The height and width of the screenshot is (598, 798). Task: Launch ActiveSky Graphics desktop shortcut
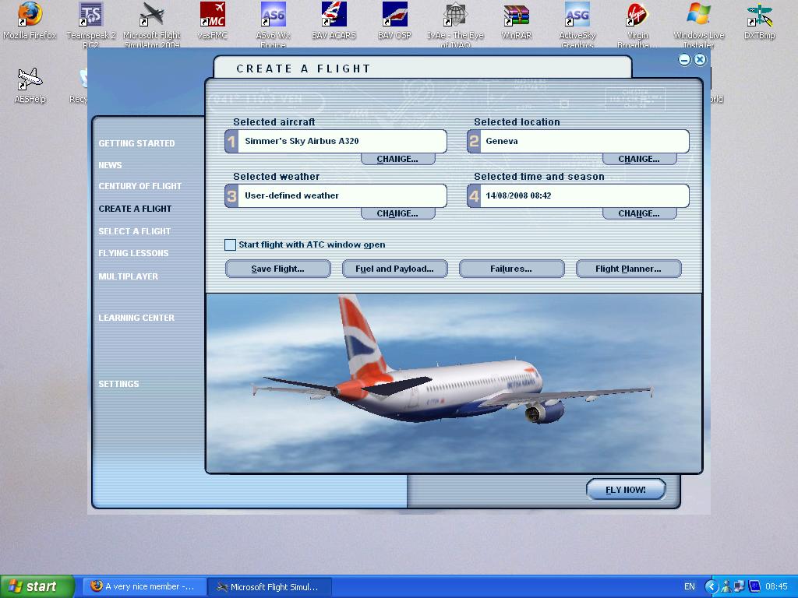pyautogui.click(x=577, y=16)
